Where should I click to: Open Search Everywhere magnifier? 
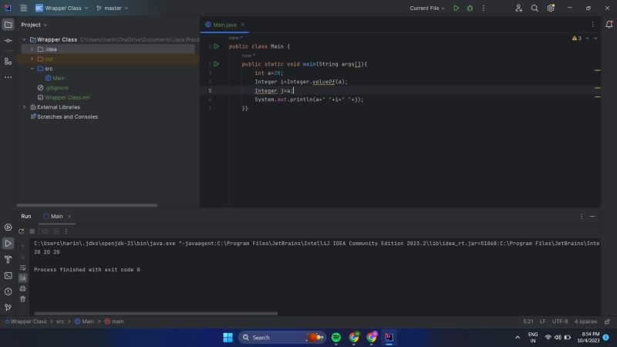tap(534, 8)
